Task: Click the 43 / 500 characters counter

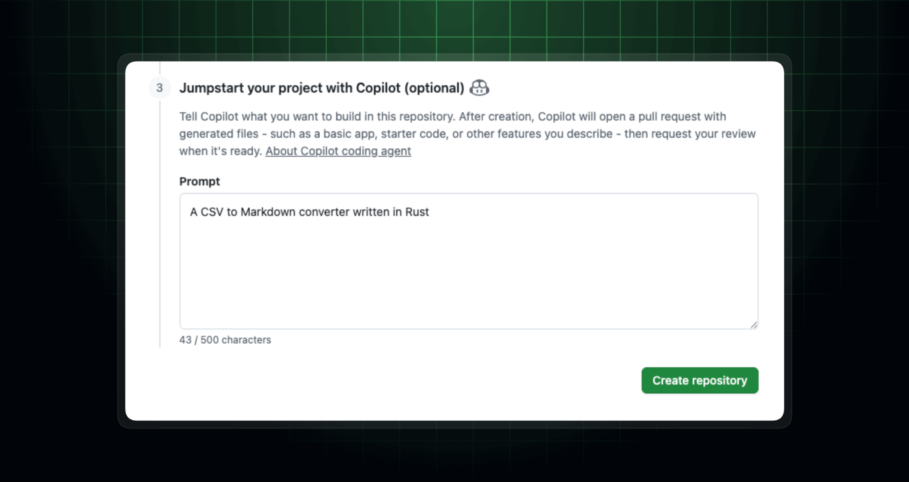Action: 225,340
